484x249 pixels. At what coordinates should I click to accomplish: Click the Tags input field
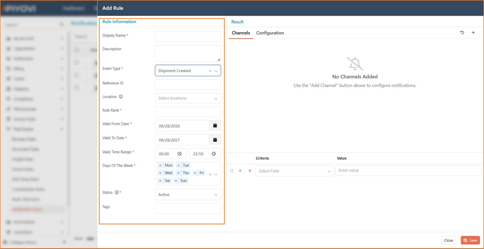tap(188, 208)
